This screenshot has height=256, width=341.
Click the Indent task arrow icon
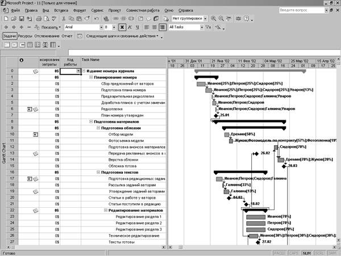[14, 27]
